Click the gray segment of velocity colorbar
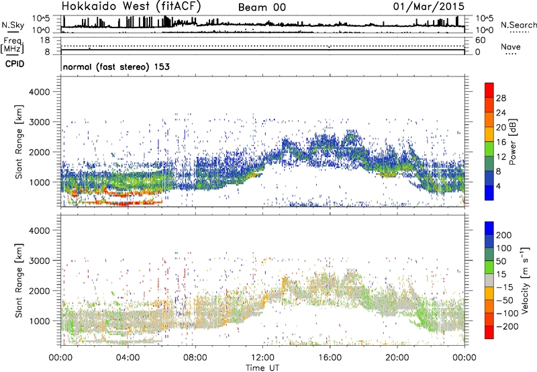Screen dimensions: 537x372 pos(489,280)
